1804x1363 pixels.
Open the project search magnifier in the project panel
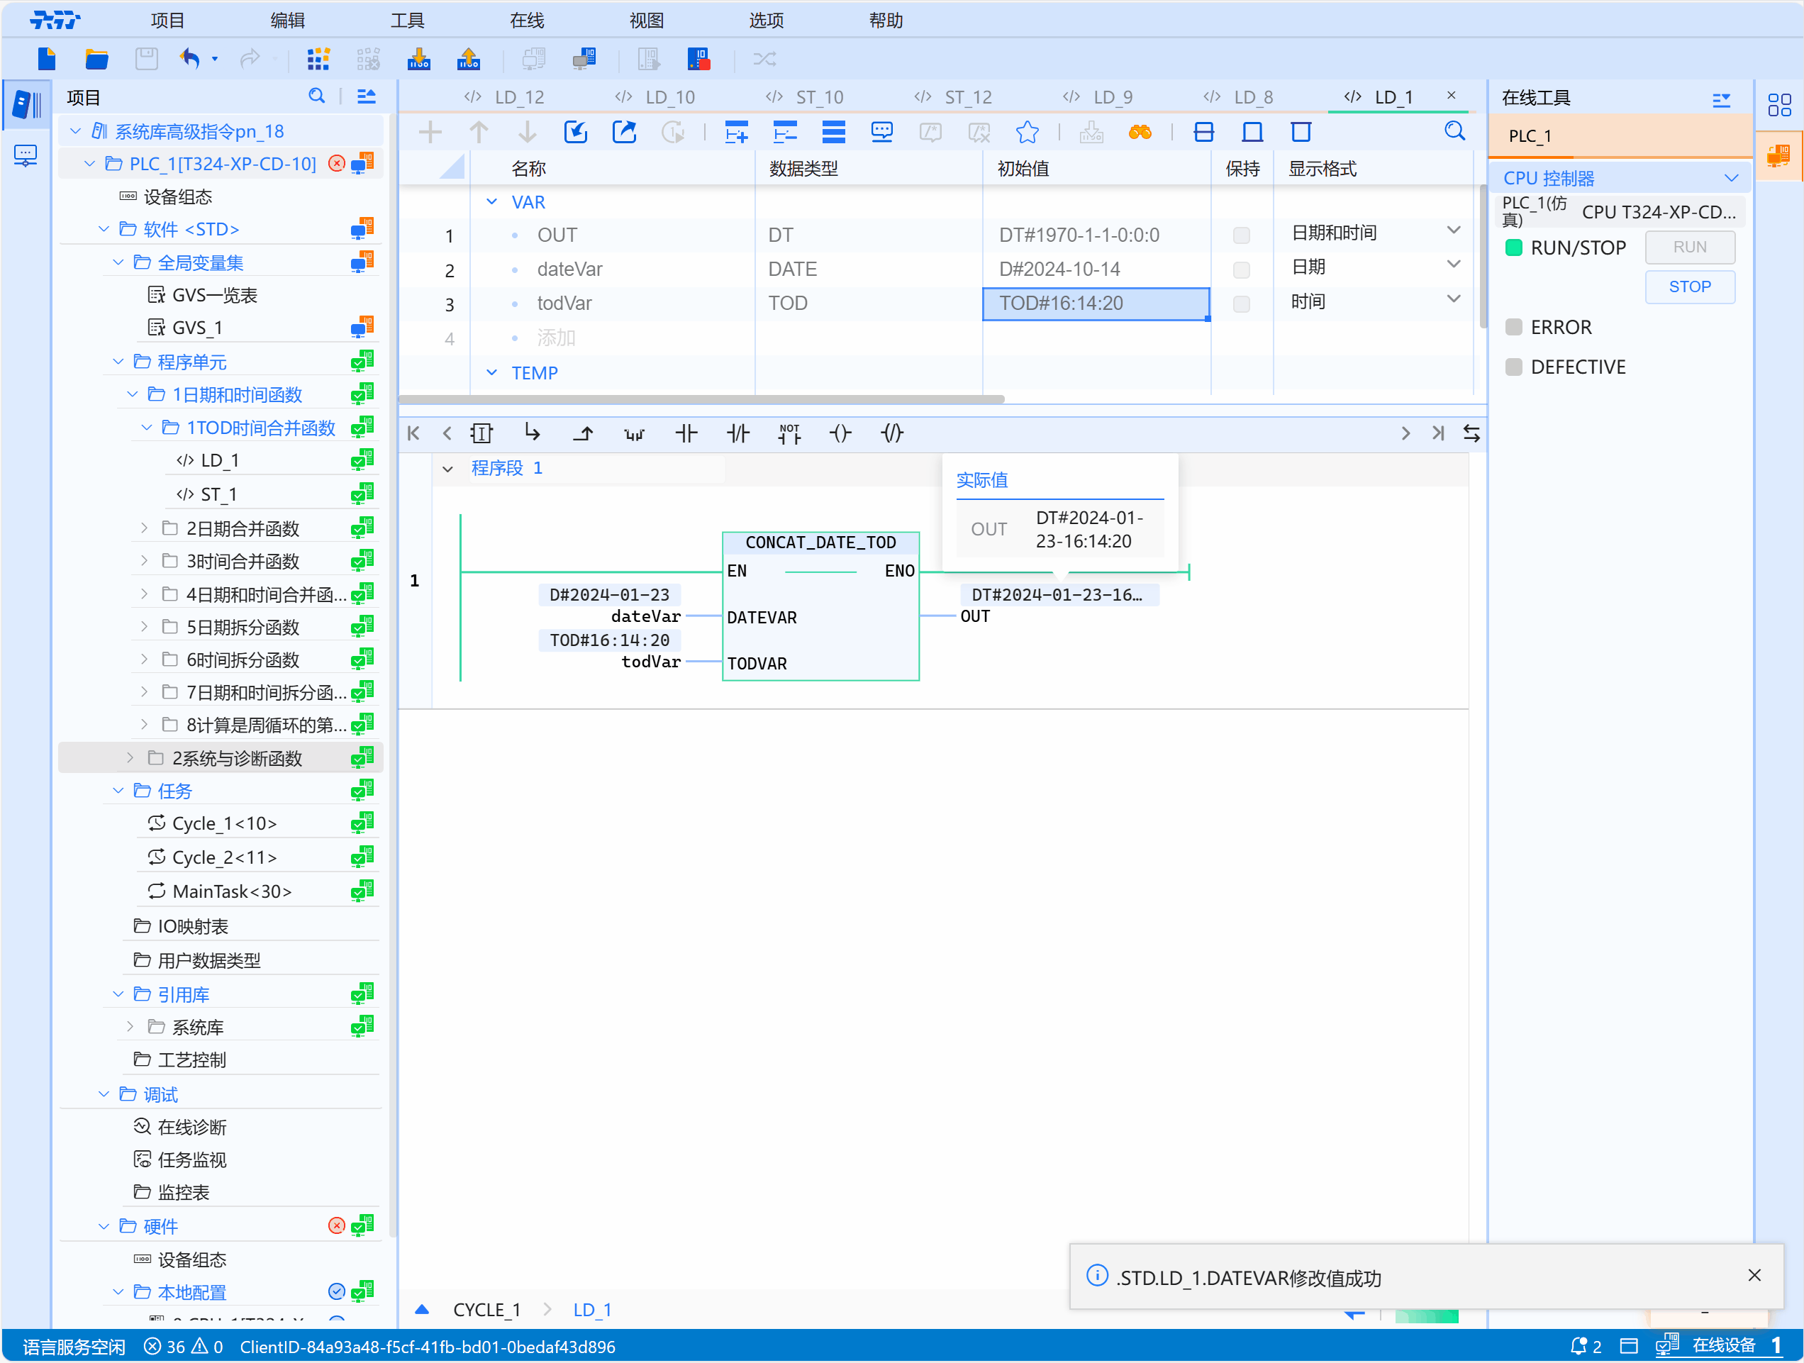pyautogui.click(x=317, y=96)
